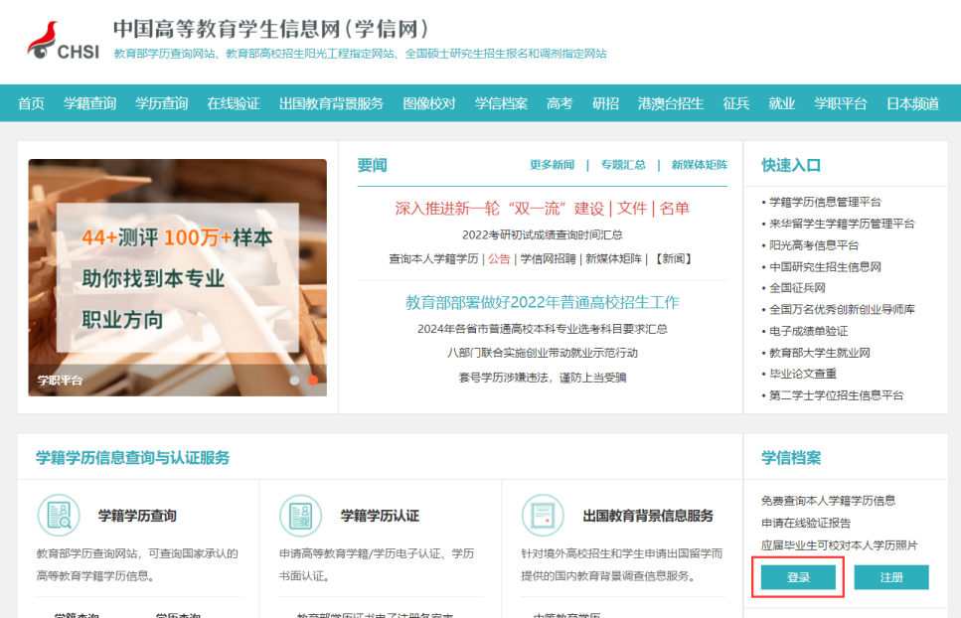Click the 44+测评 100万+样本 banner image

[x=178, y=277]
